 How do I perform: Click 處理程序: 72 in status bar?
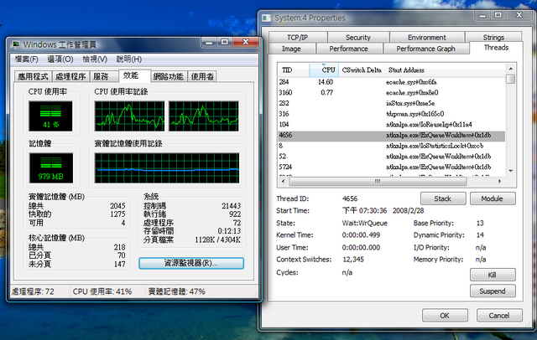[x=33, y=291]
